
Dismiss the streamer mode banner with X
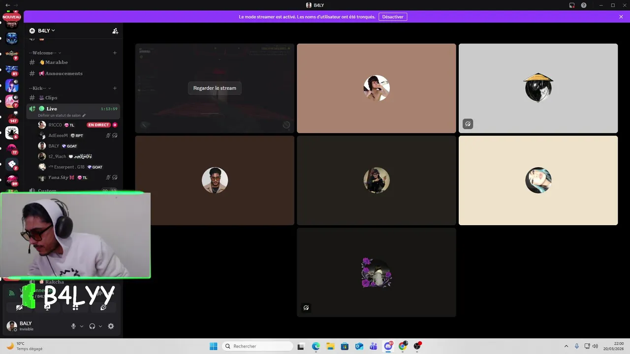[x=621, y=17]
